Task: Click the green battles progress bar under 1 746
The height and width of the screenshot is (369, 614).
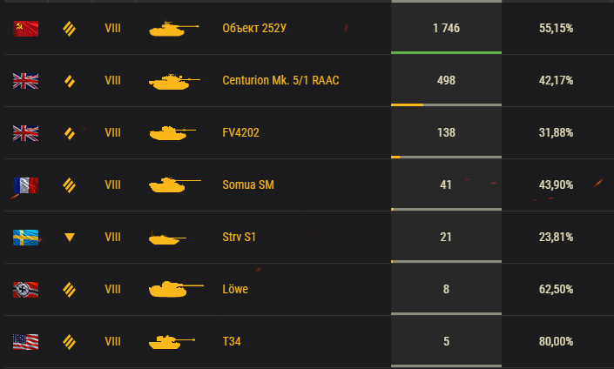Action: coord(447,52)
